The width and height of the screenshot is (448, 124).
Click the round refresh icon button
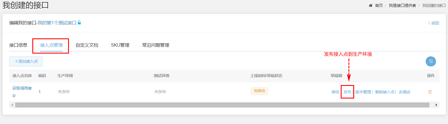pos(431,61)
